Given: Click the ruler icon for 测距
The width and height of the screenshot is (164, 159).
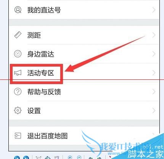Looking at the screenshot, I should [x=18, y=35].
